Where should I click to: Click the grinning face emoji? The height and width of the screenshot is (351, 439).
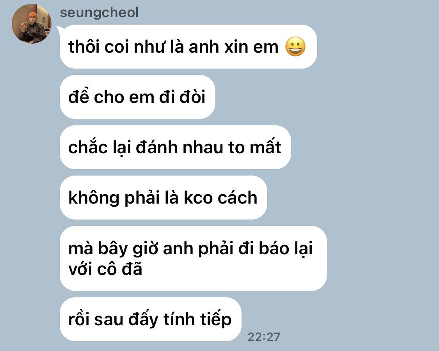click(x=295, y=46)
